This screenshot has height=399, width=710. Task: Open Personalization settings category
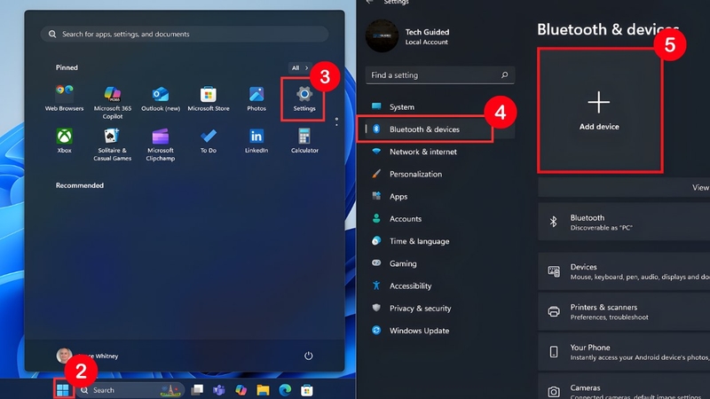439,174
